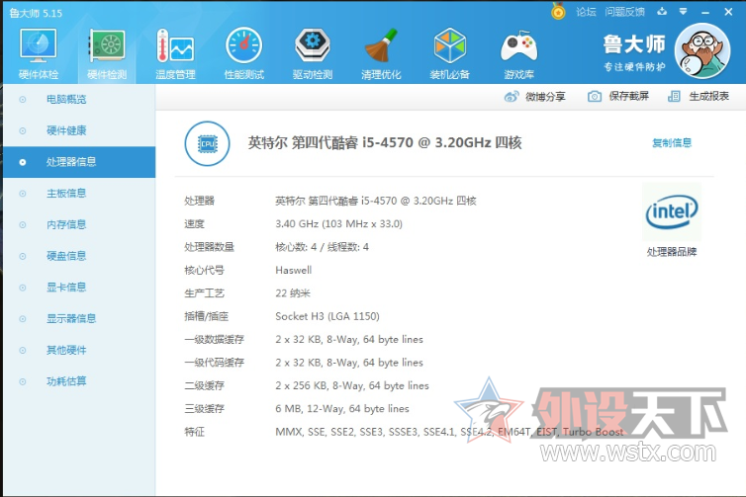746x497 pixels.
Task: Select 功耗估算 in the sidebar
Action: pyautogui.click(x=79, y=381)
